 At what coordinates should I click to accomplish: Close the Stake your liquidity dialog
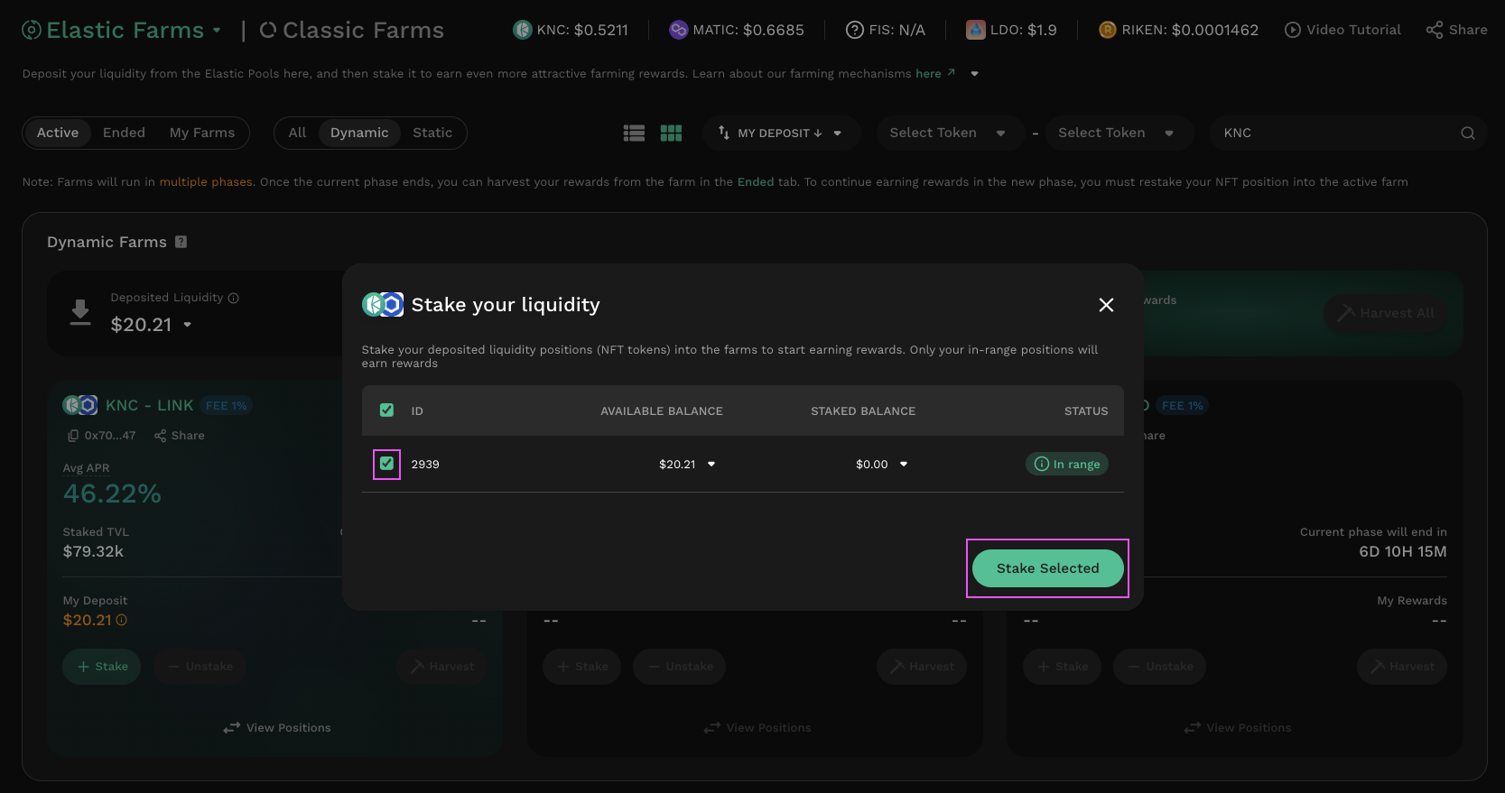[1106, 305]
